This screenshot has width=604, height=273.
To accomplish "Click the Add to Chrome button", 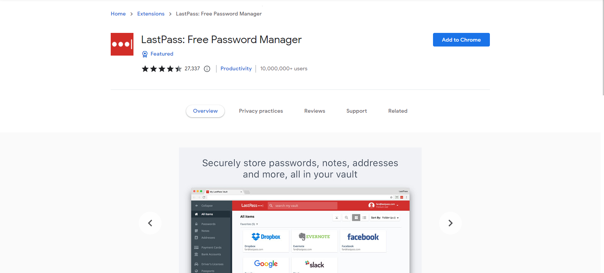I will pos(461,40).
